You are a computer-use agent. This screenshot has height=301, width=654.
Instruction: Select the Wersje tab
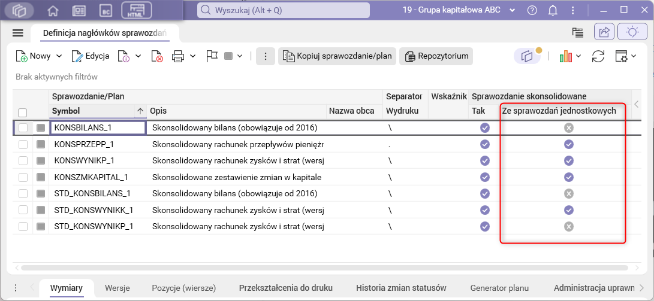pyautogui.click(x=117, y=288)
